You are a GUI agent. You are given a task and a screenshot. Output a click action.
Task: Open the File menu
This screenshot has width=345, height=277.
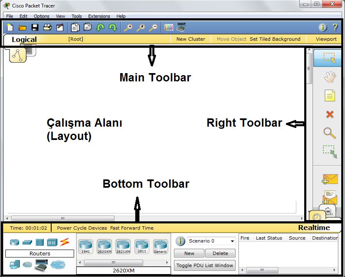point(10,16)
